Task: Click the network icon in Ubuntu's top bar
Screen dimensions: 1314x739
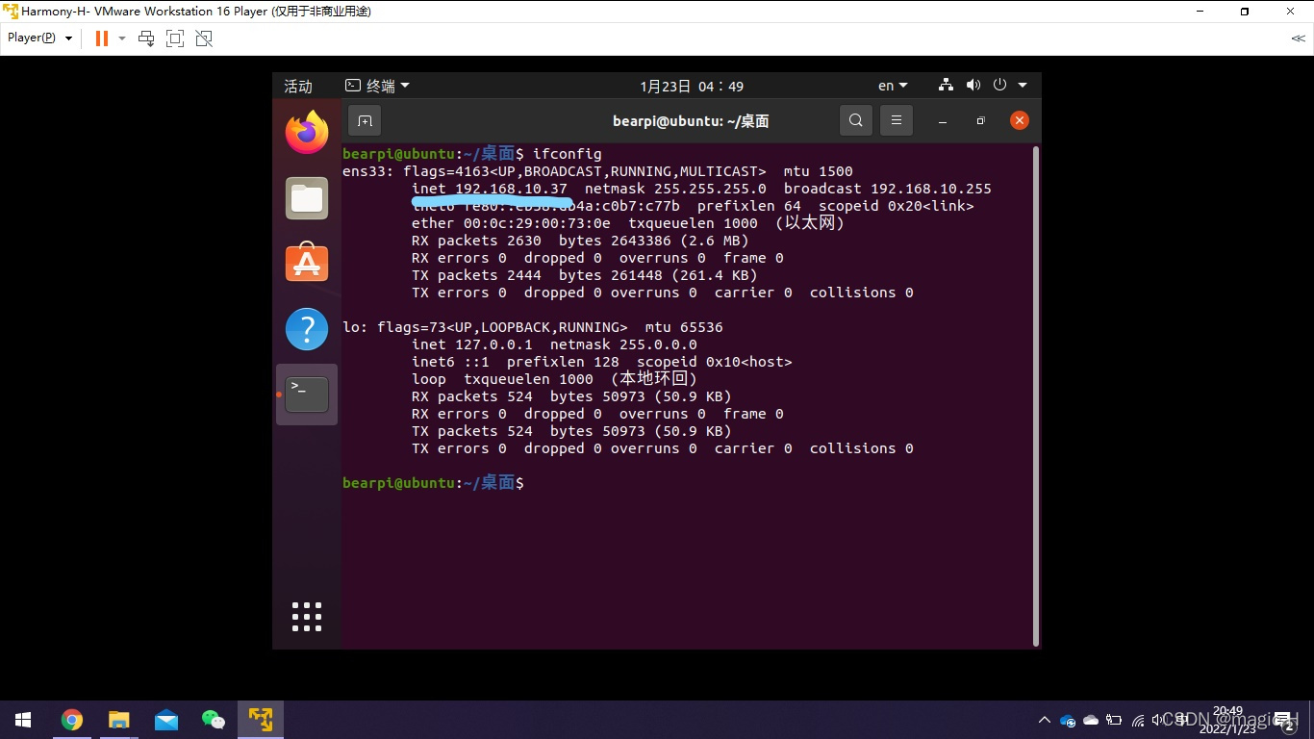Action: coord(945,85)
